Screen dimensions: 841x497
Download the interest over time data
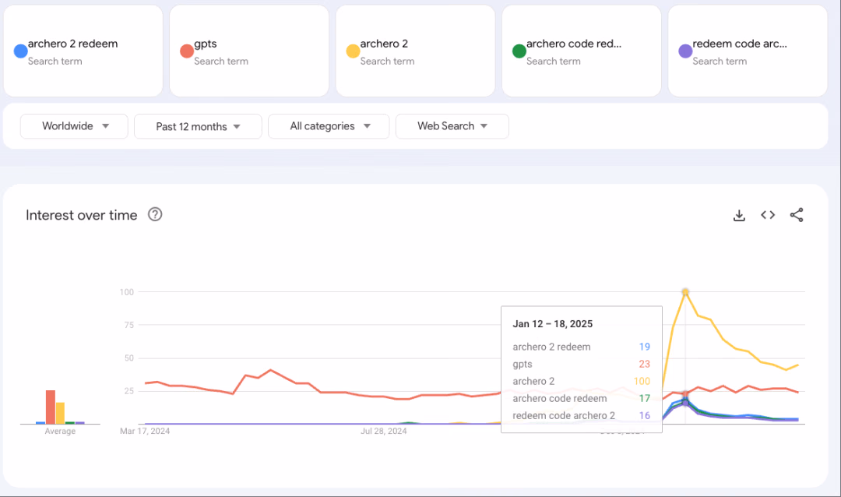(x=739, y=215)
